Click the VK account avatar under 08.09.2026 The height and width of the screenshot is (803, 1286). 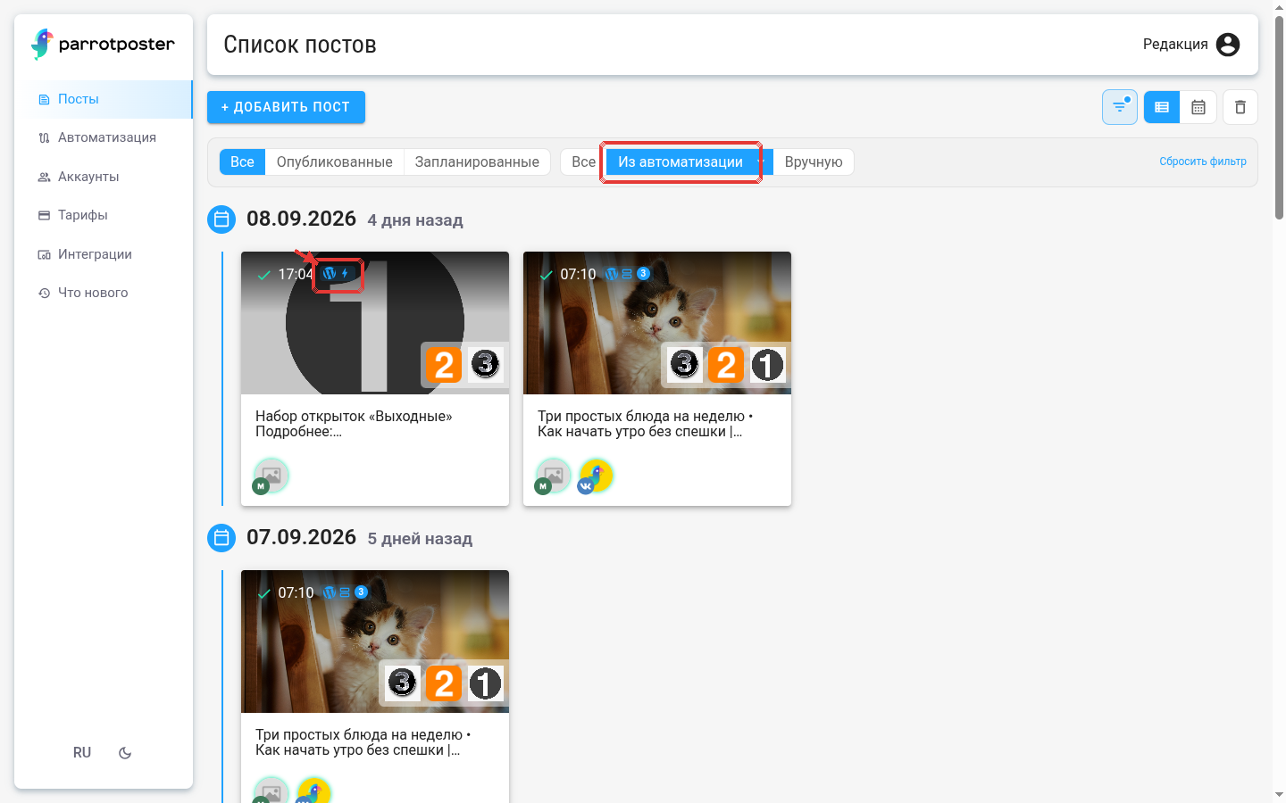[x=596, y=476]
